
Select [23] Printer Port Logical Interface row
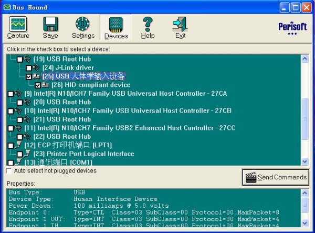click(x=84, y=154)
